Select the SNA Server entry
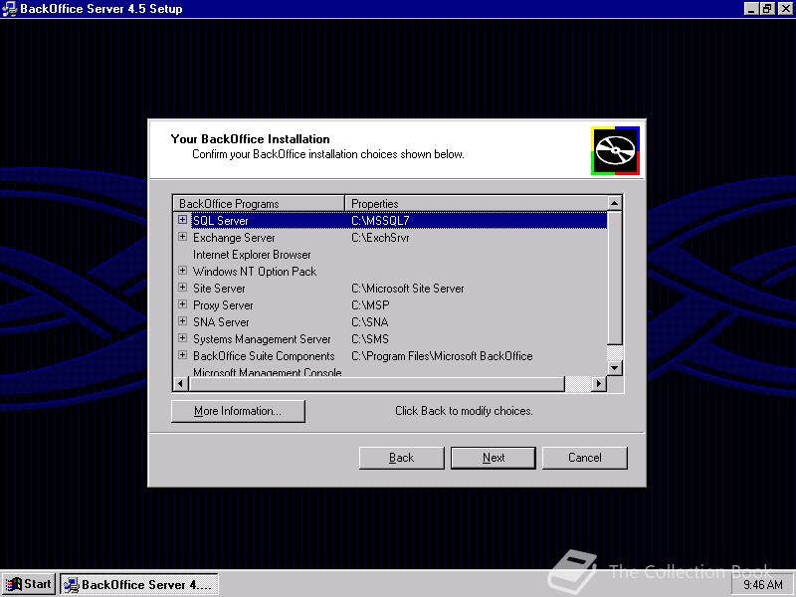Image resolution: width=796 pixels, height=597 pixels. pos(221,321)
